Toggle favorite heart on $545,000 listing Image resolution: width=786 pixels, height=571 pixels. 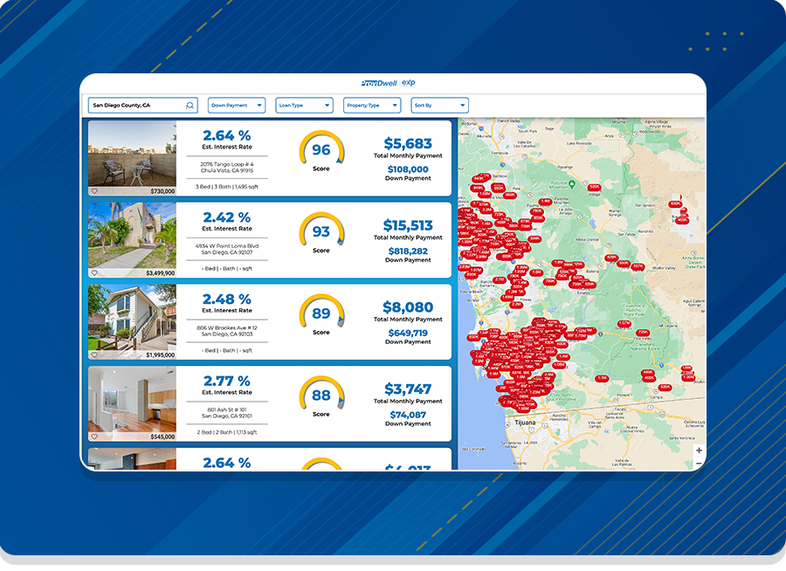[x=94, y=437]
